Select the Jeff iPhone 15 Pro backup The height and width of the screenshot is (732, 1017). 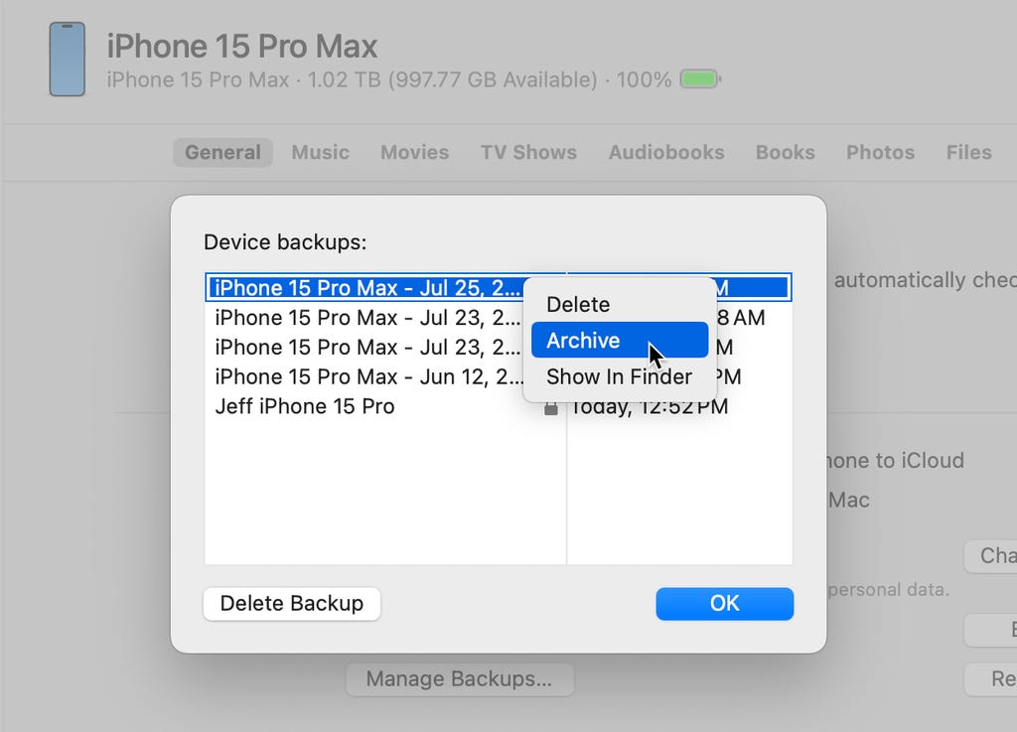point(305,406)
